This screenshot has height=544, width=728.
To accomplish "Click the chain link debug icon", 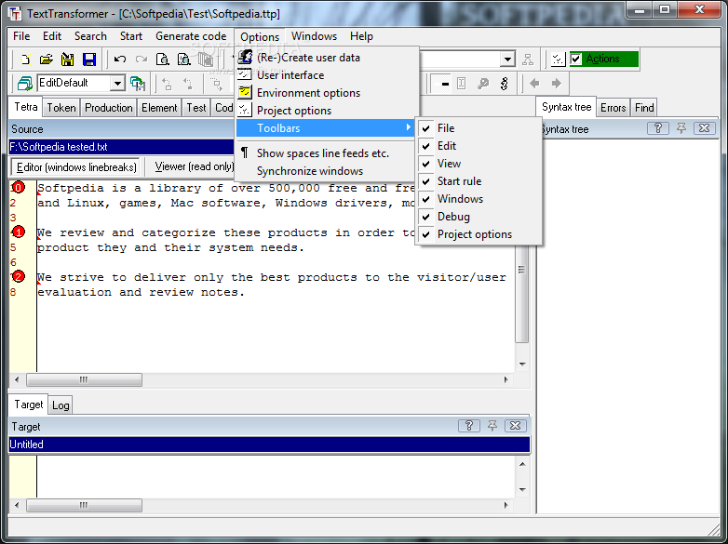I will click(x=505, y=84).
